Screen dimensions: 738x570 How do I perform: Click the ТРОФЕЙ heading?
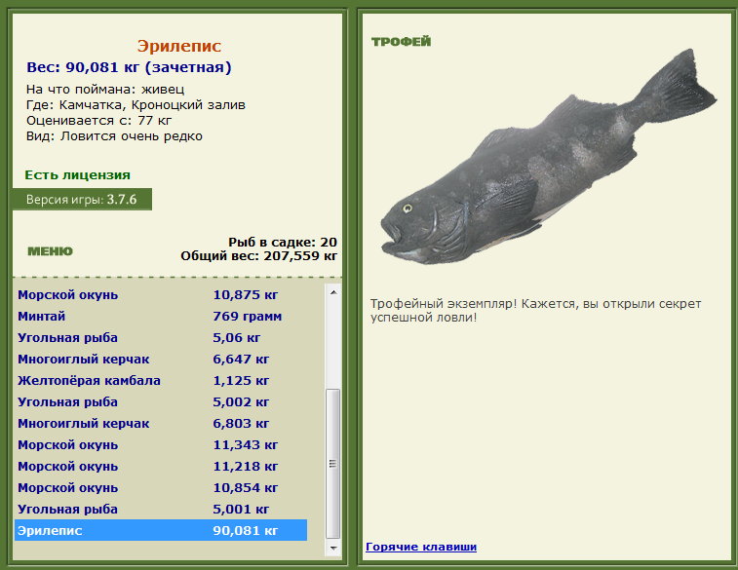click(402, 42)
